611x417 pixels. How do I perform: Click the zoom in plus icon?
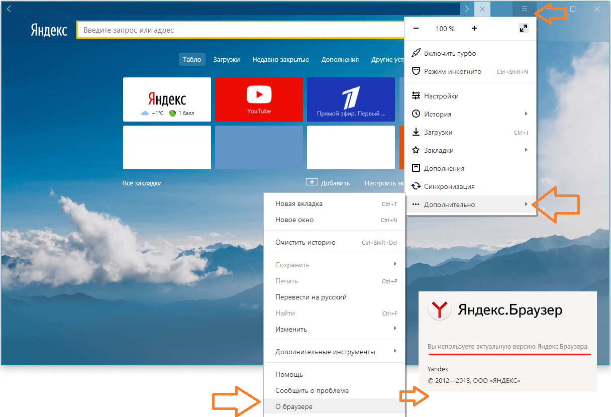pyautogui.click(x=474, y=29)
